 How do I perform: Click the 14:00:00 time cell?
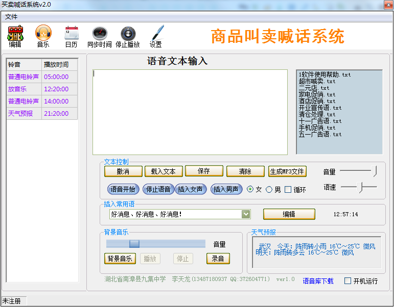(59, 101)
